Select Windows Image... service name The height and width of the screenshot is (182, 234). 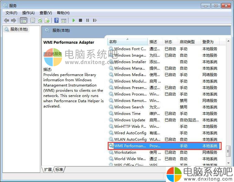[130, 55]
